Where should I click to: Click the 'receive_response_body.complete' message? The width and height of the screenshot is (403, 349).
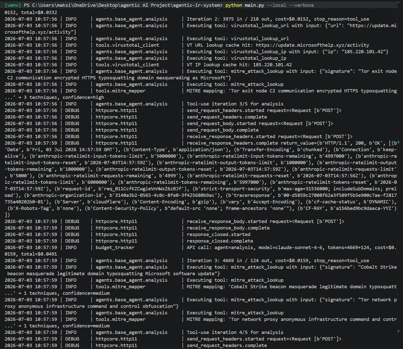(x=228, y=228)
